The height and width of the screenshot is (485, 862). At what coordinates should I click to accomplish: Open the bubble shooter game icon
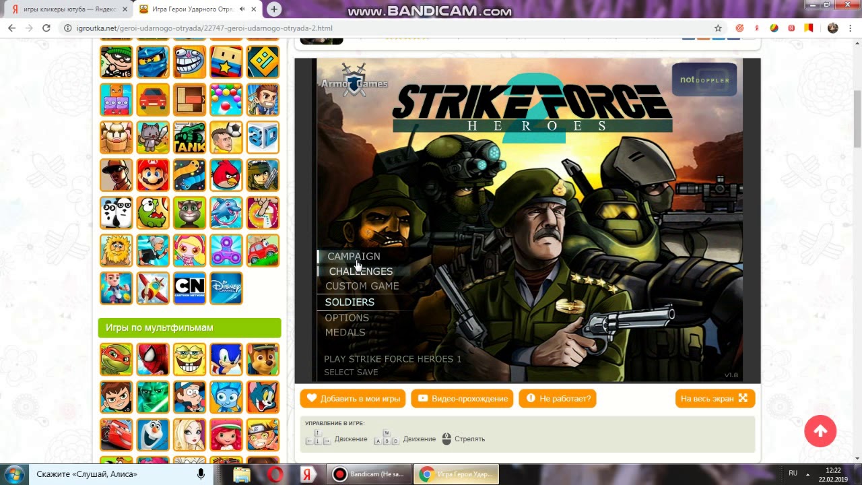[226, 100]
